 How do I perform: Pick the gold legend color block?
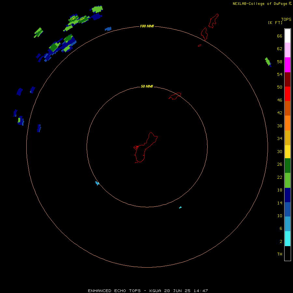(x=287, y=138)
